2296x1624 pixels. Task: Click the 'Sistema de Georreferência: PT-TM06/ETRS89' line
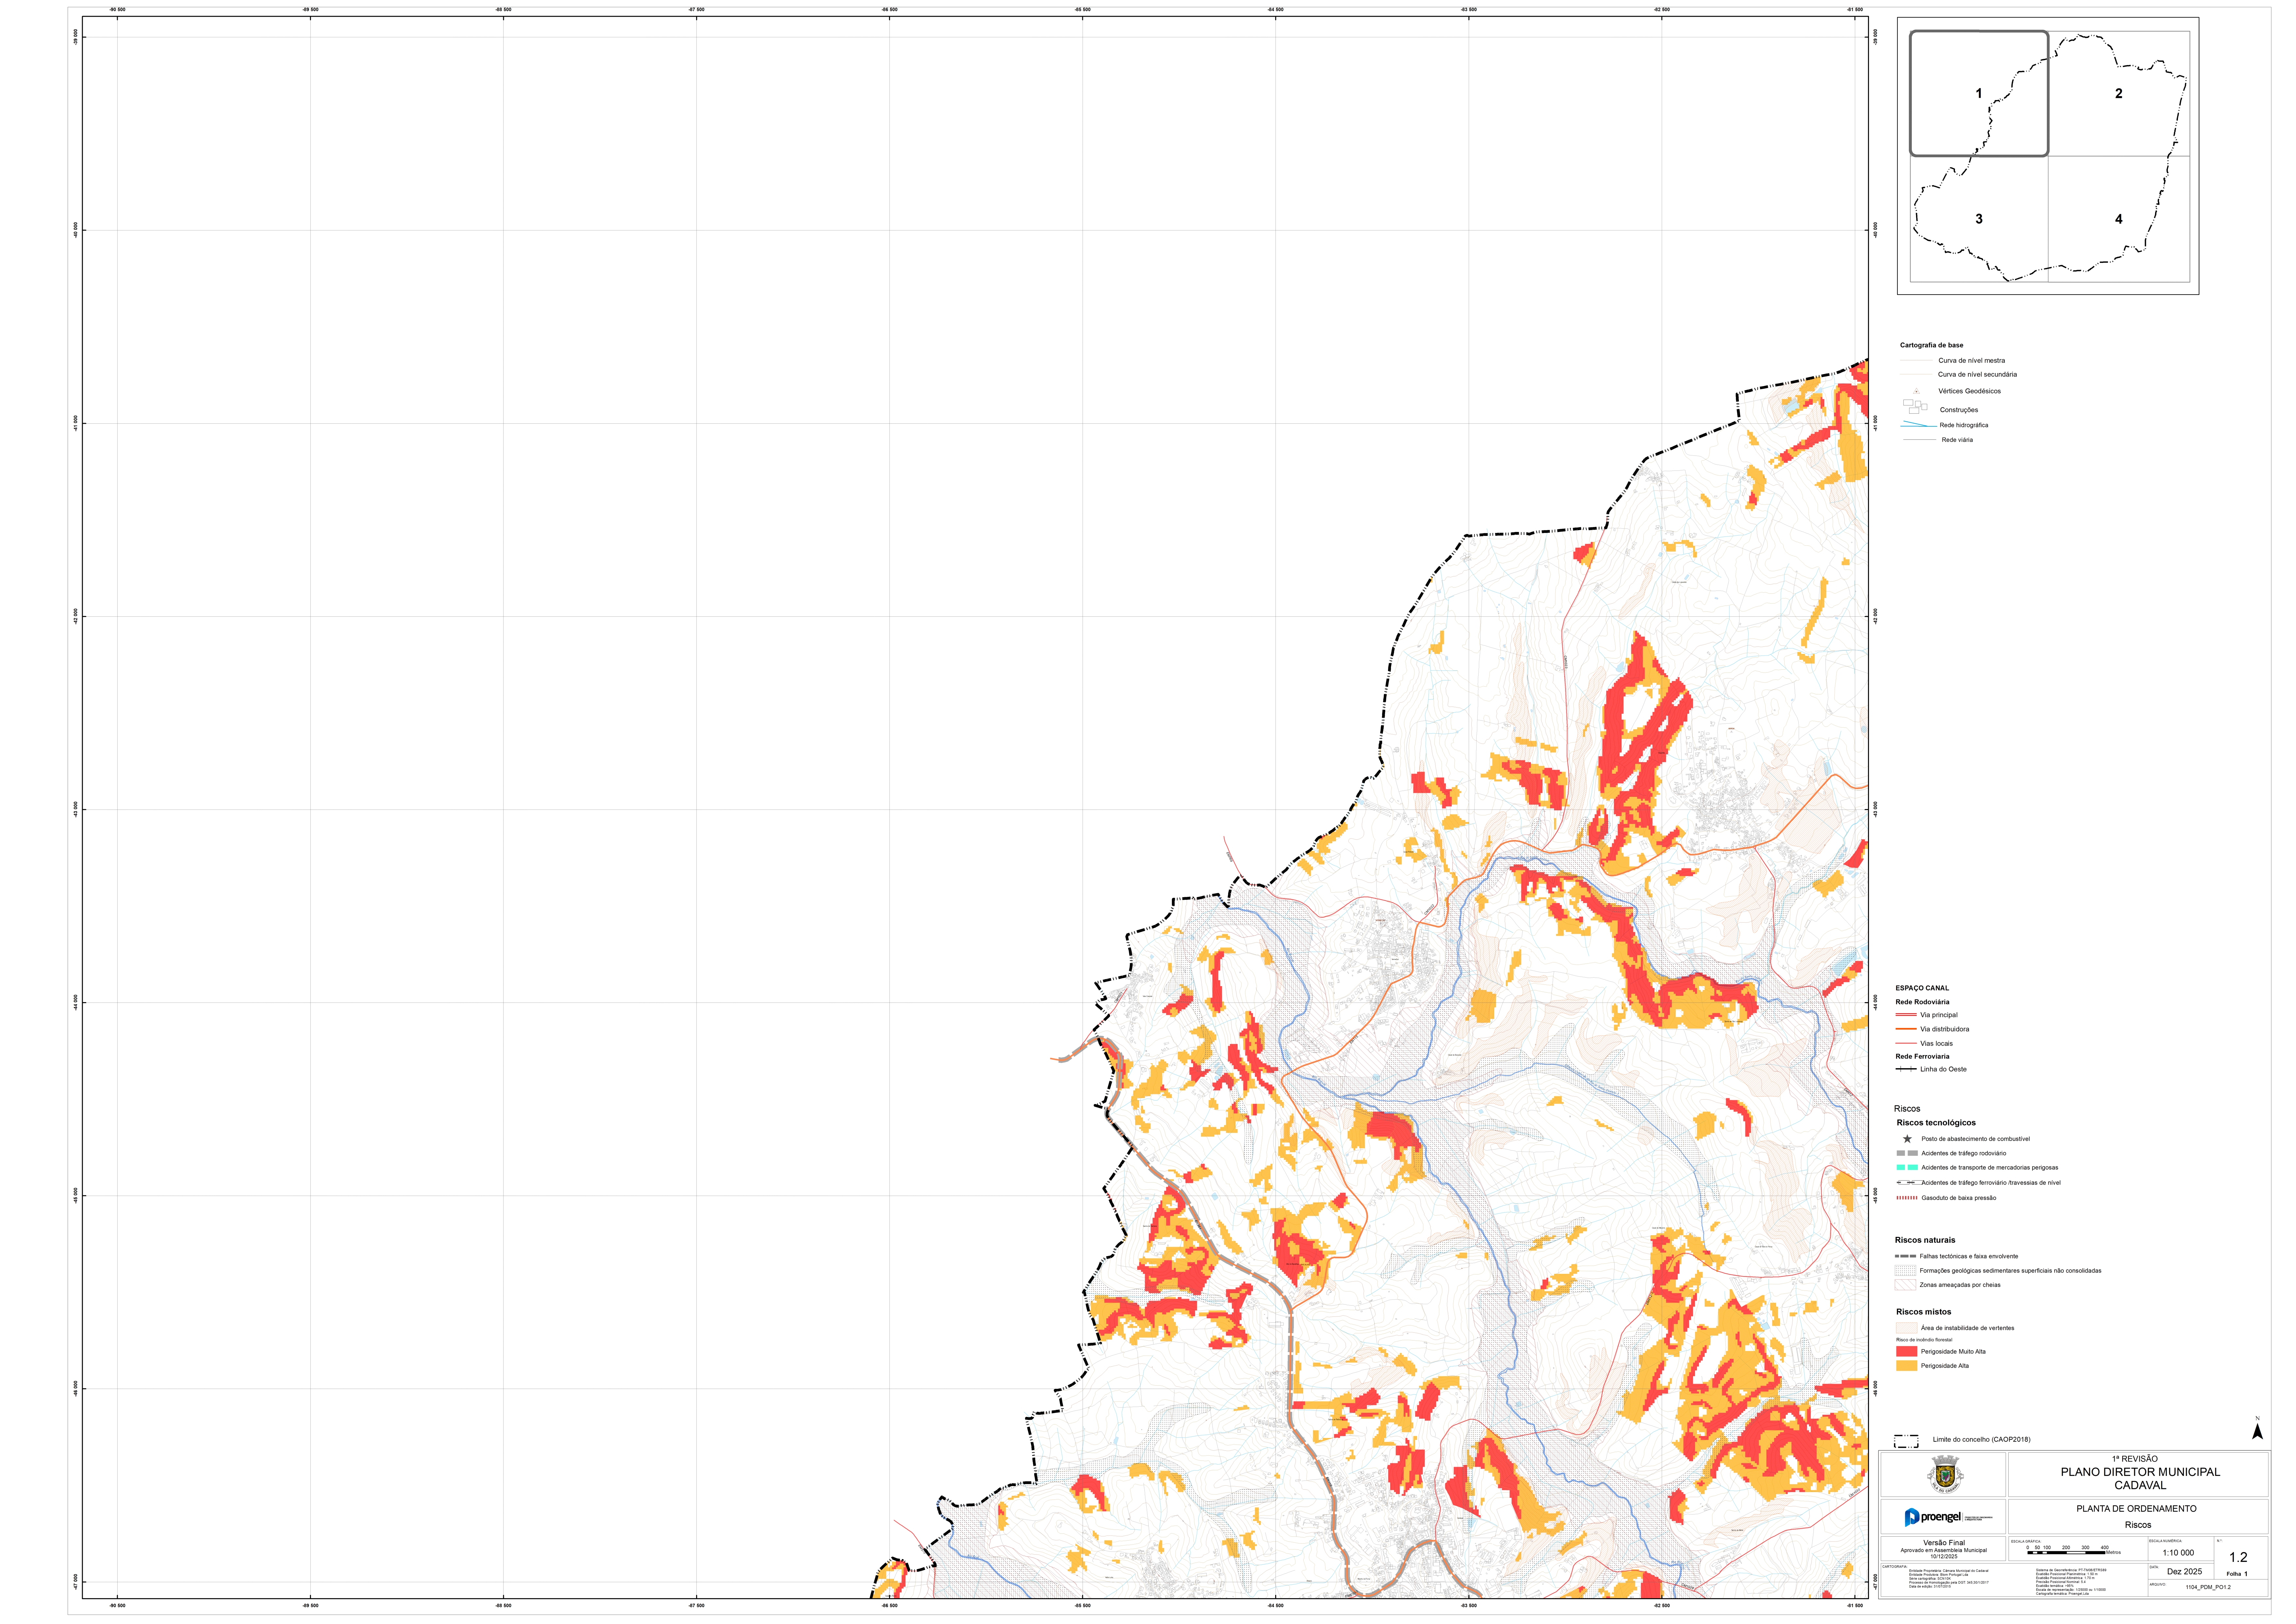(2071, 1570)
